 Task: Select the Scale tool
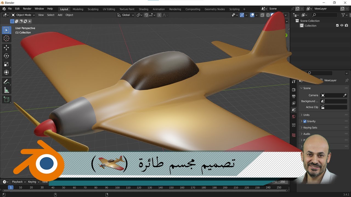(x=6, y=64)
